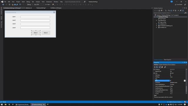
Task: Click the microphone icon in system tray
Action: (x=159, y=105)
